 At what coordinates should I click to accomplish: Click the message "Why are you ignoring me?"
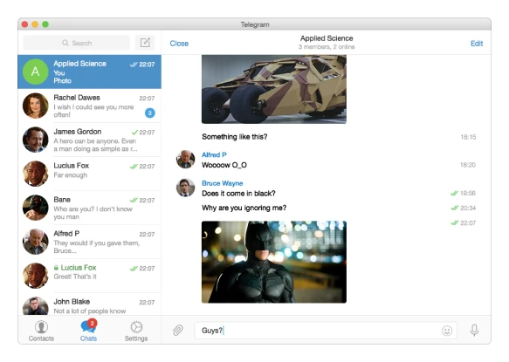(244, 208)
